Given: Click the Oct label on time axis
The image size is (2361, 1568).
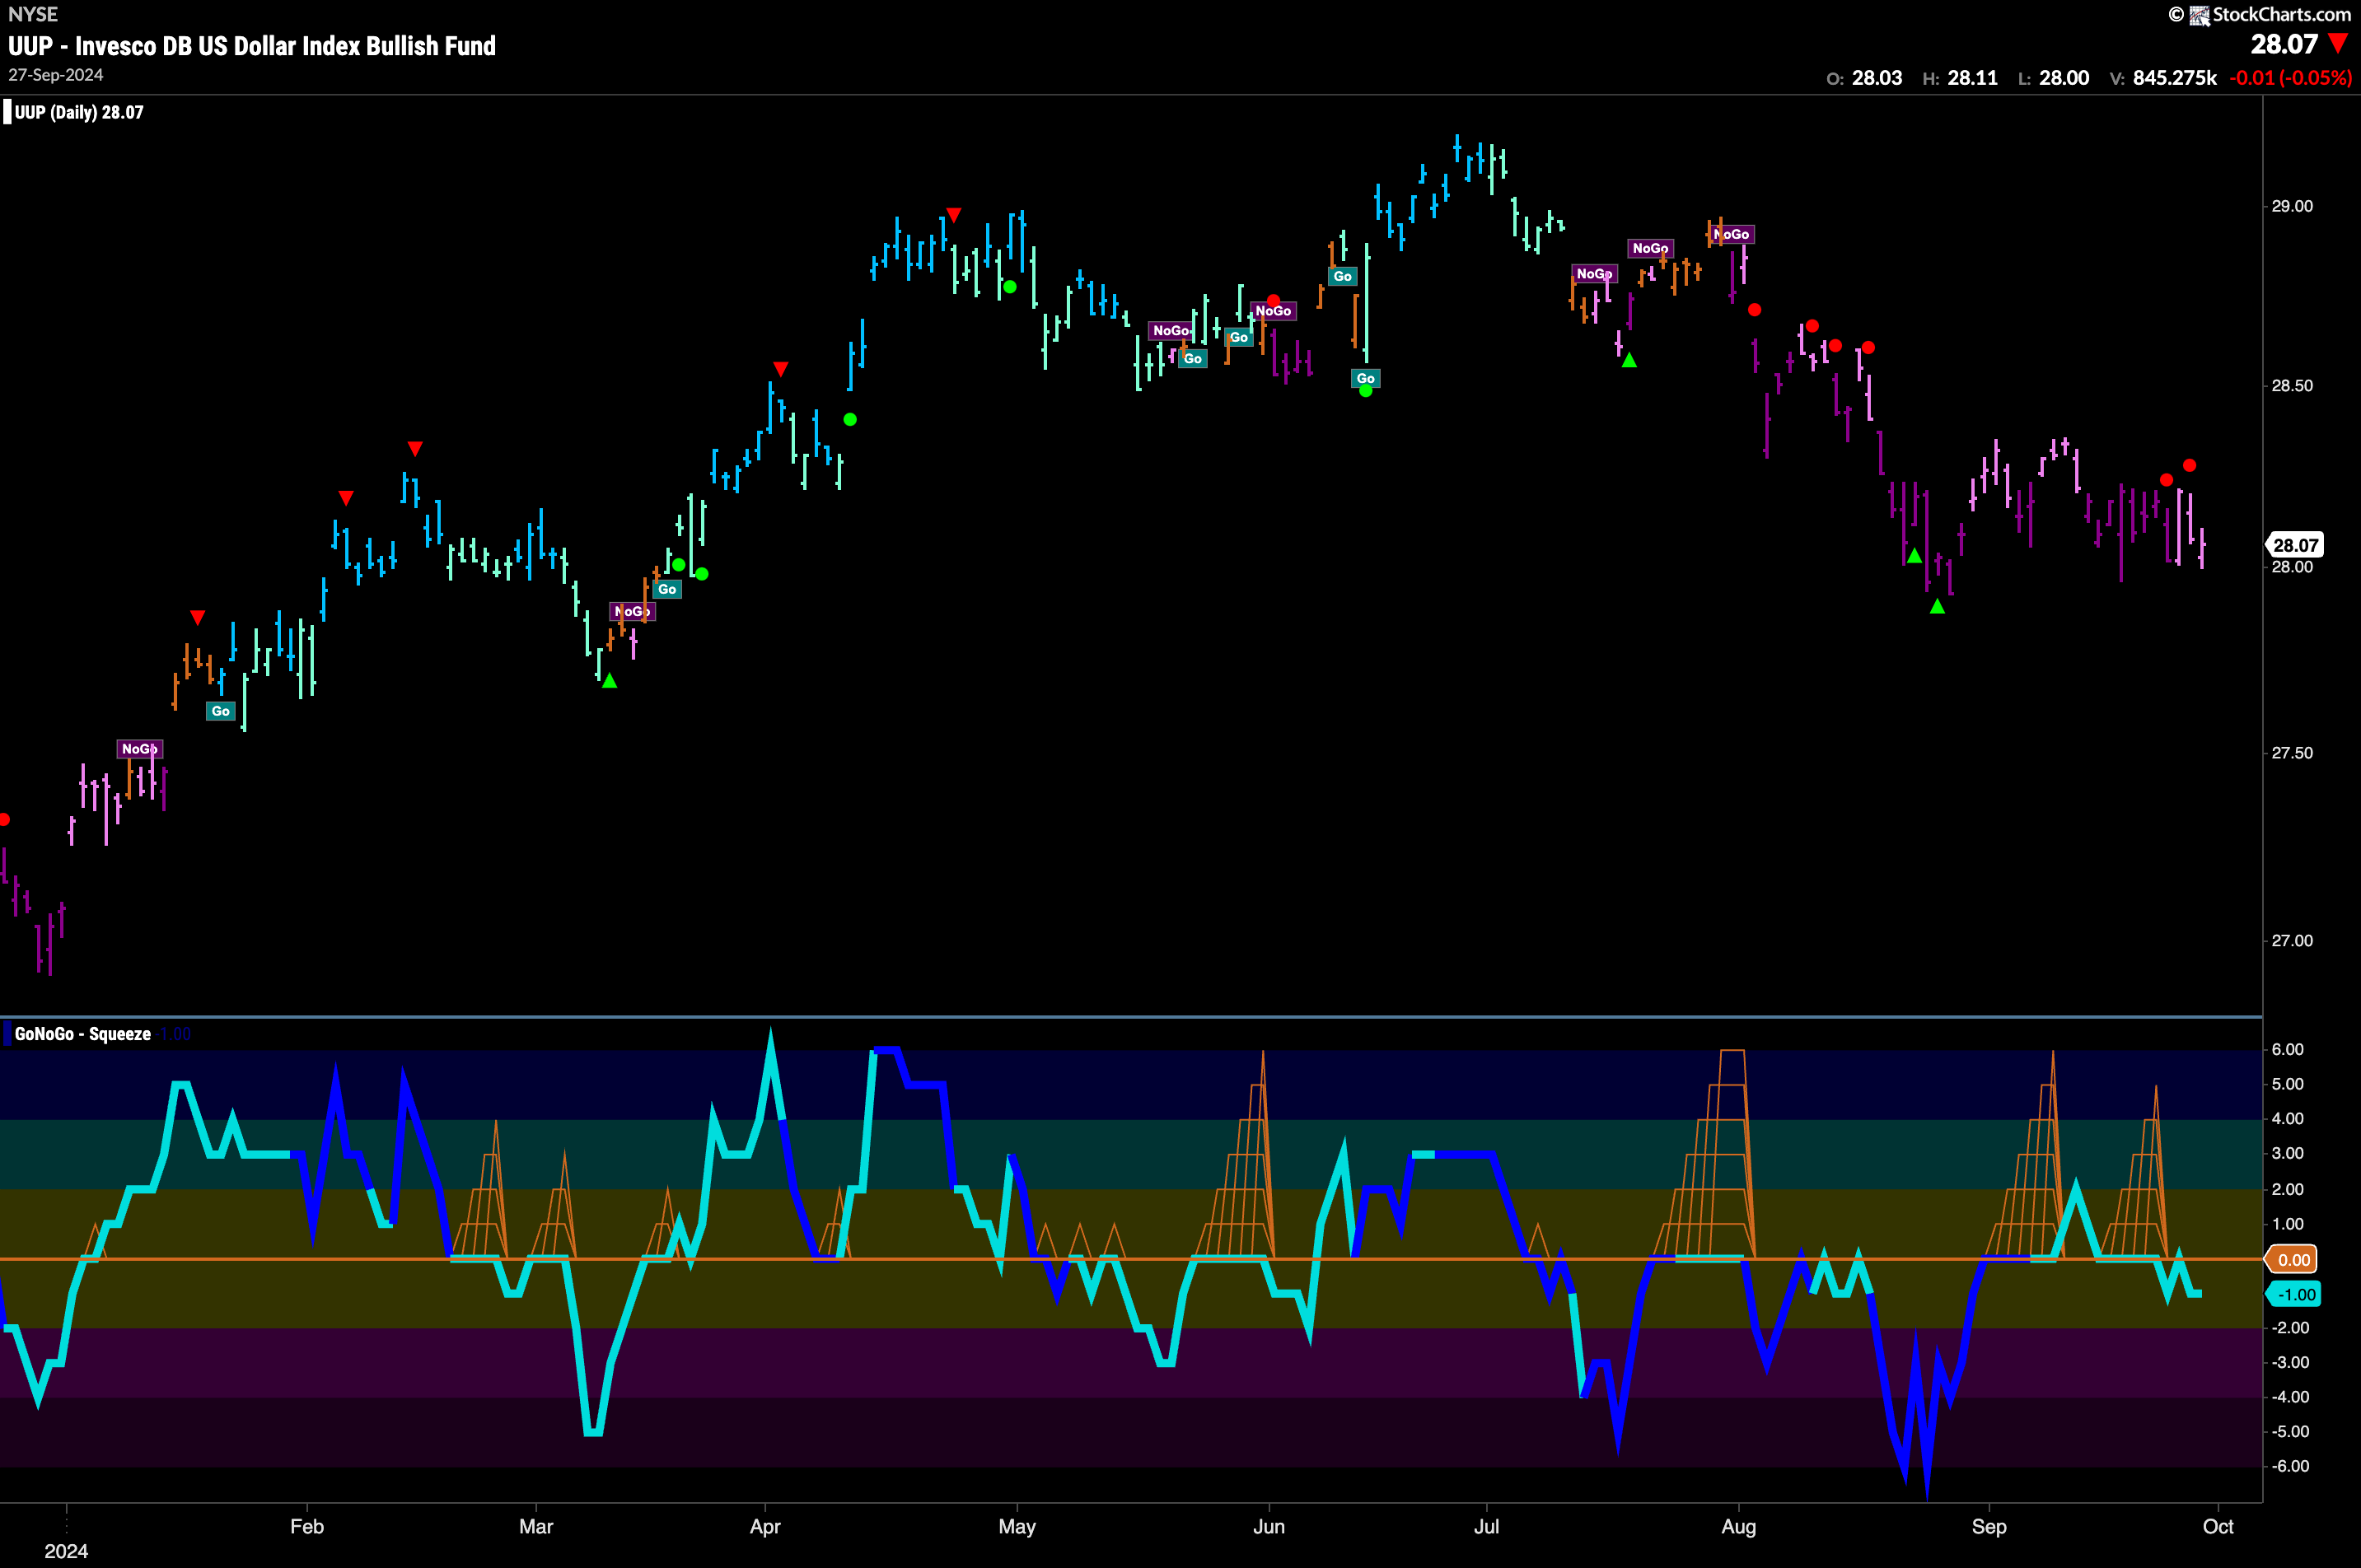Looking at the screenshot, I should coord(2218,1527).
